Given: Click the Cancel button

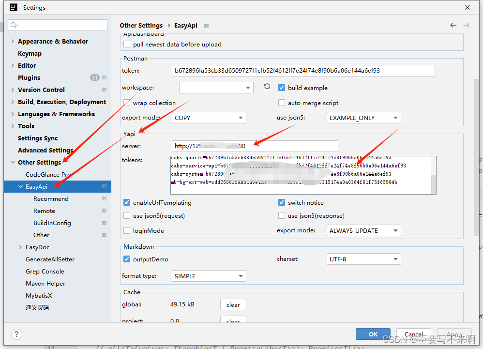Looking at the screenshot, I should (x=413, y=334).
